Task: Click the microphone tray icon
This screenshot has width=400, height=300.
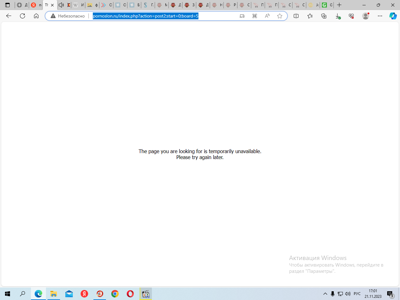Action: [333, 294]
